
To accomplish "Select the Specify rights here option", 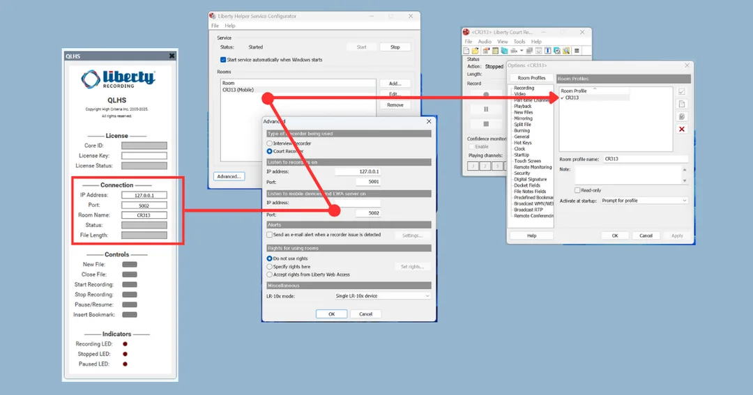I will pos(269,266).
